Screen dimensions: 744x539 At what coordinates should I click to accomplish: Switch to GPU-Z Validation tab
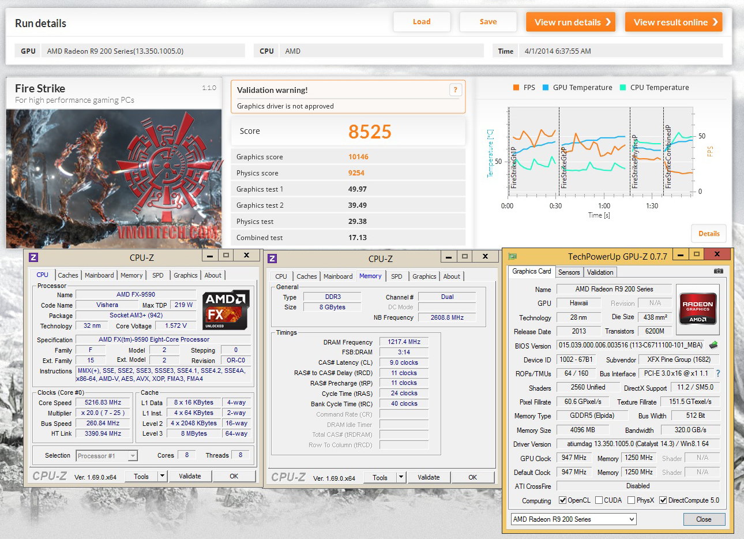click(600, 272)
